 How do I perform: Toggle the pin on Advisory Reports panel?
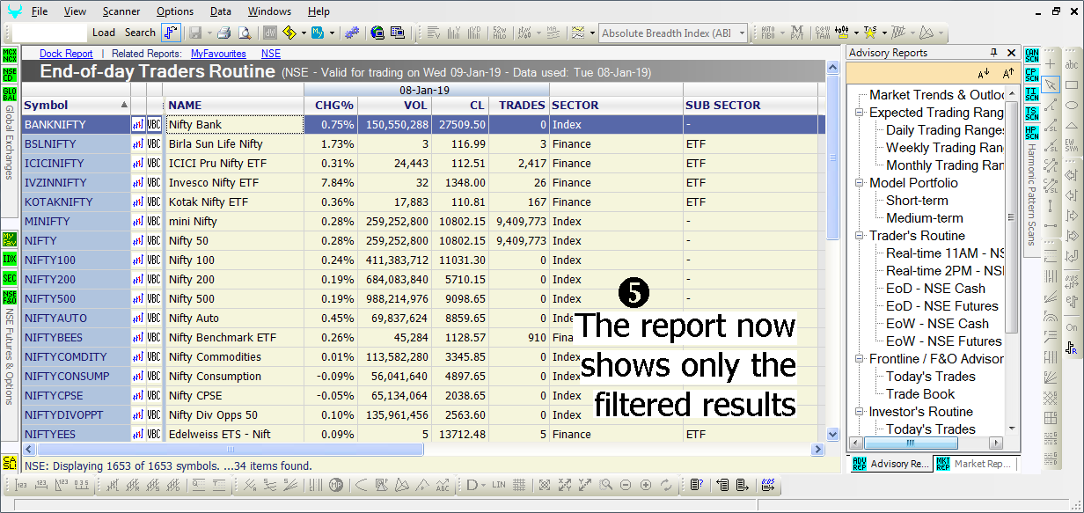tap(994, 53)
